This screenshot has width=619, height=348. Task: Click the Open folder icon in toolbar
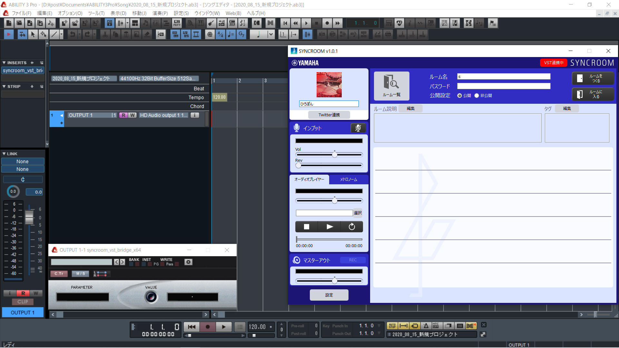19,23
